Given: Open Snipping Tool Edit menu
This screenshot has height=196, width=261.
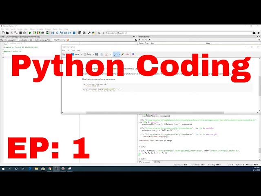Looking at the screenshot, I should pyautogui.click(x=68, y=50).
